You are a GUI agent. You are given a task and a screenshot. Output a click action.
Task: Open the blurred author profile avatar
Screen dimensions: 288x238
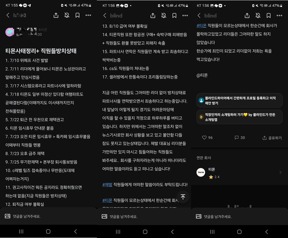pyautogui.click(x=10, y=32)
